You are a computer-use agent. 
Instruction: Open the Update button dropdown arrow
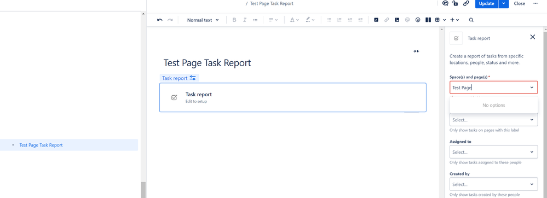click(504, 3)
